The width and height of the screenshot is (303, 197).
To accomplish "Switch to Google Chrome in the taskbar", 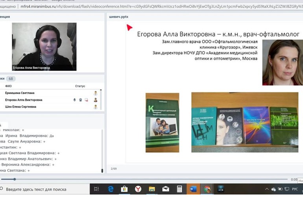I will pos(207,189).
